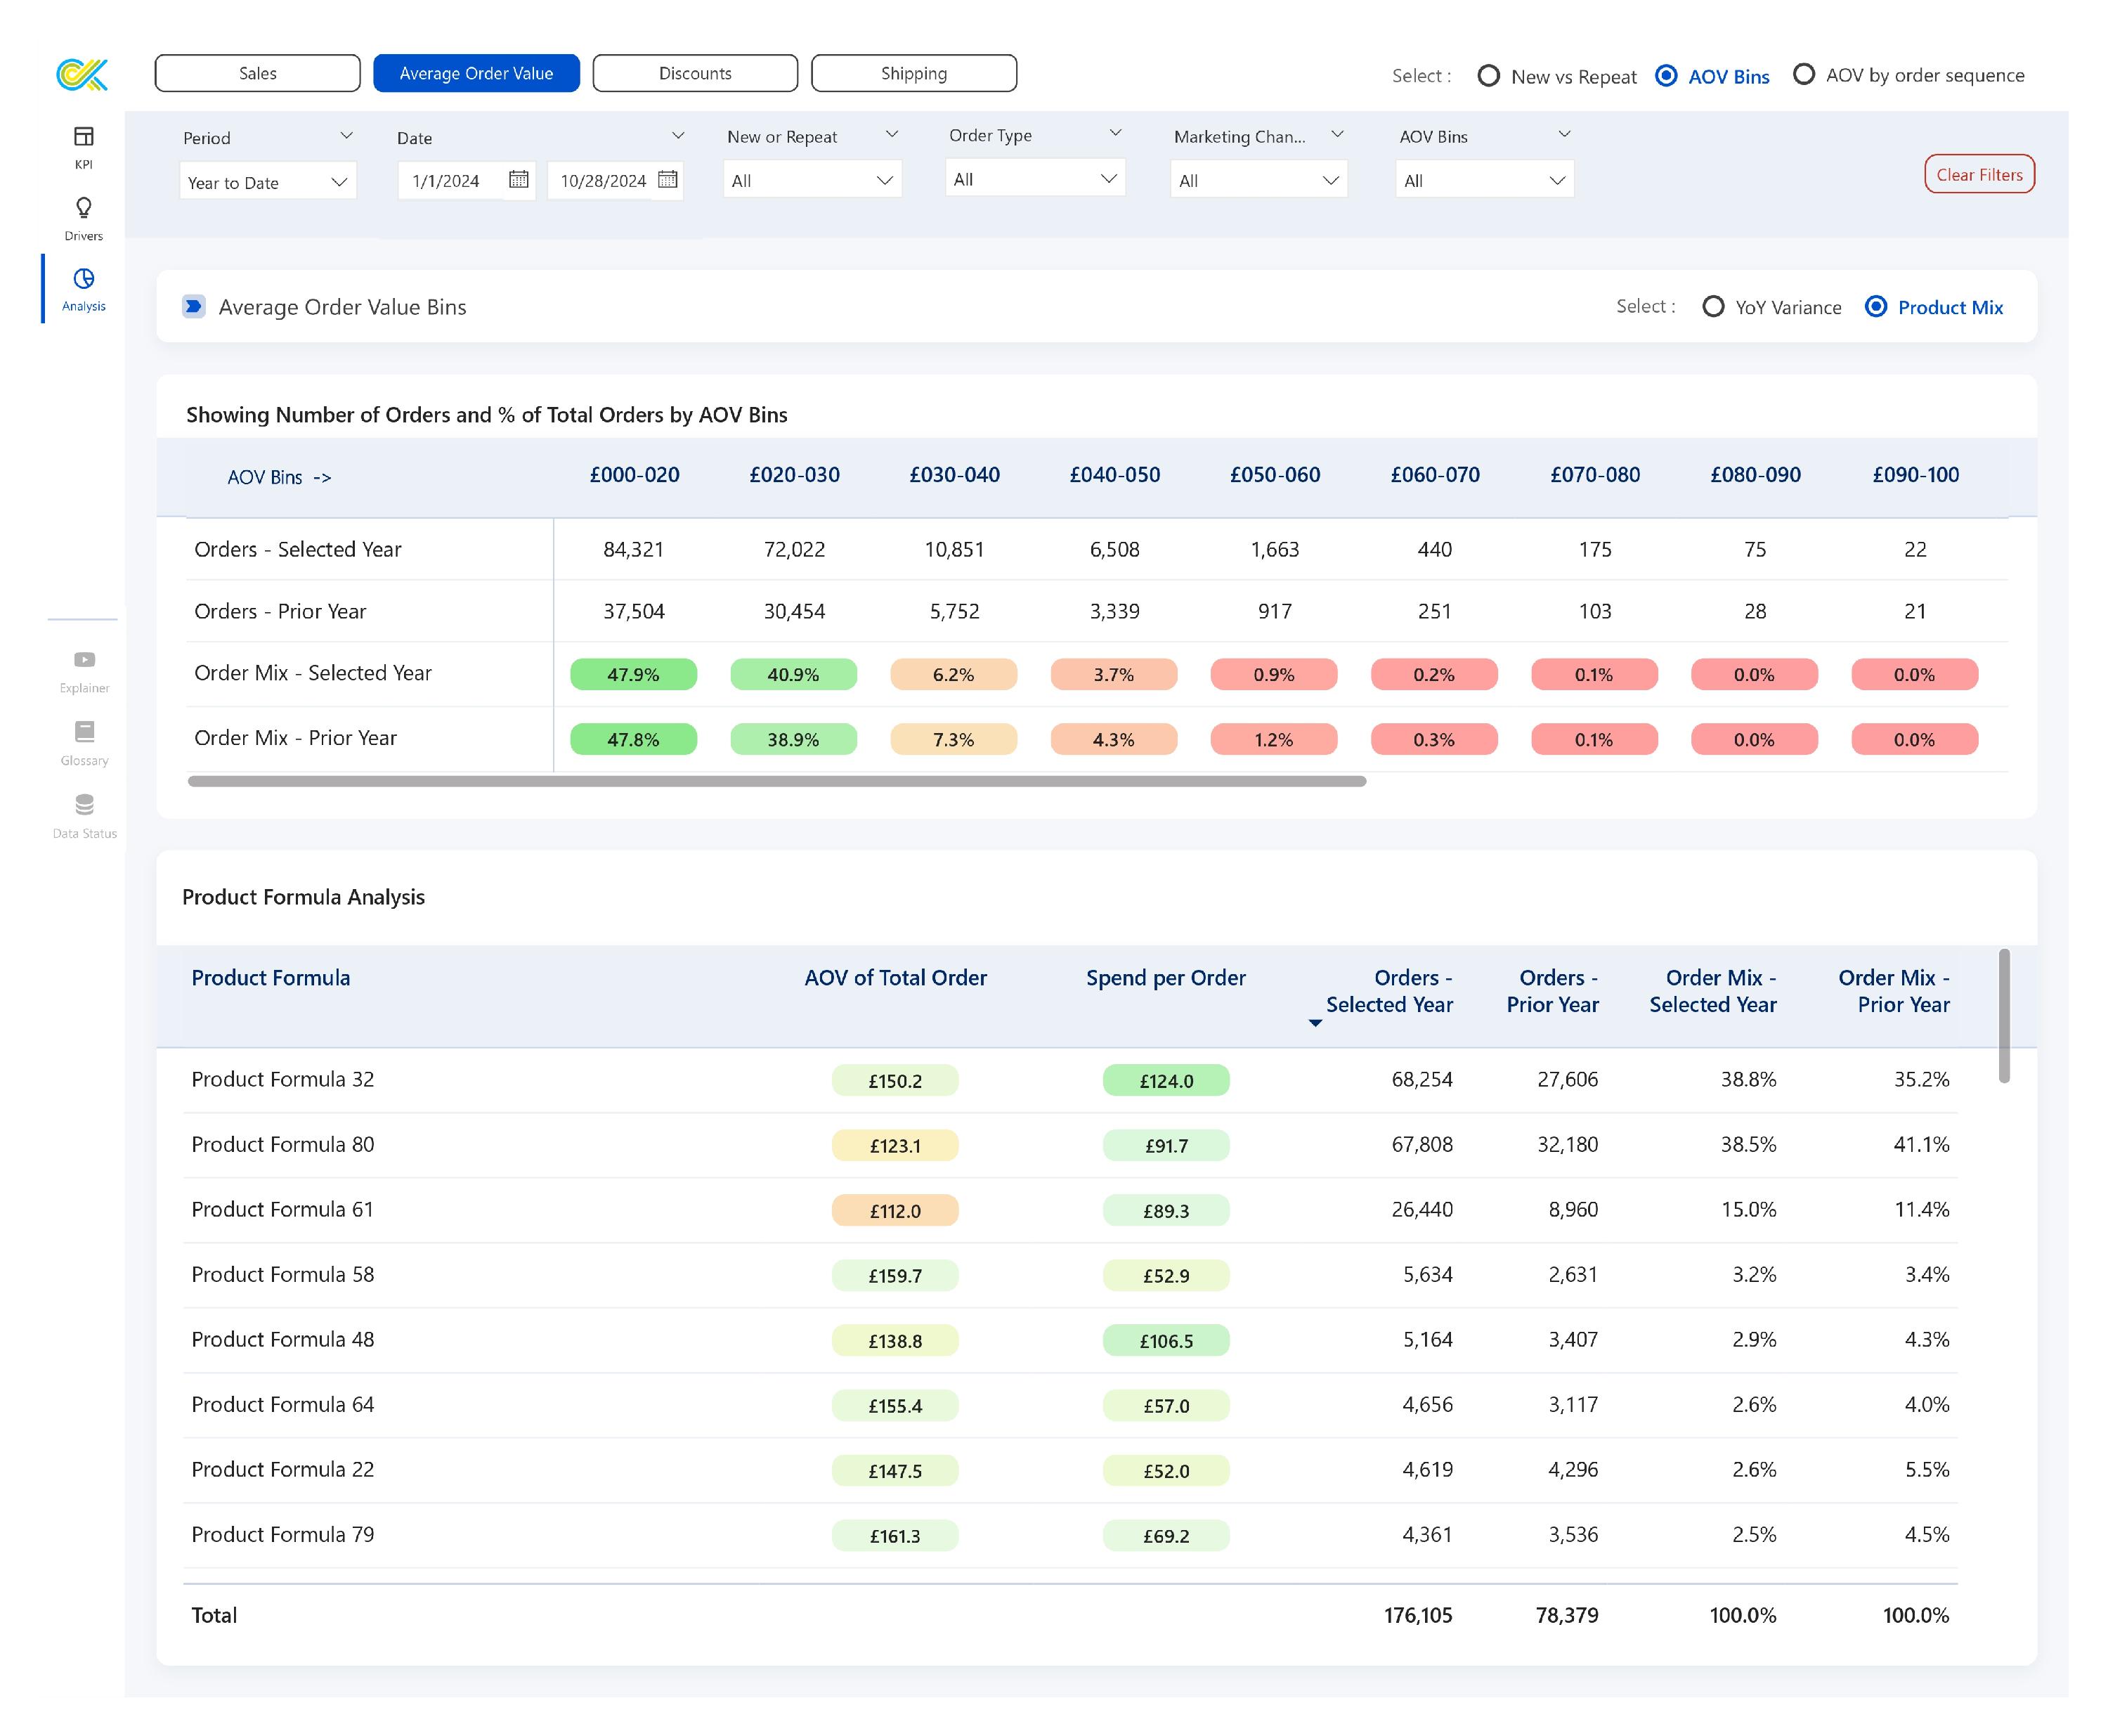2108x1736 pixels.
Task: Open the Data Status database icon
Action: (85, 805)
